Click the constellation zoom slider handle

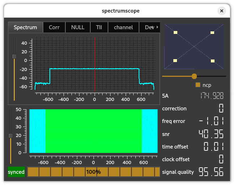[x=194, y=76]
